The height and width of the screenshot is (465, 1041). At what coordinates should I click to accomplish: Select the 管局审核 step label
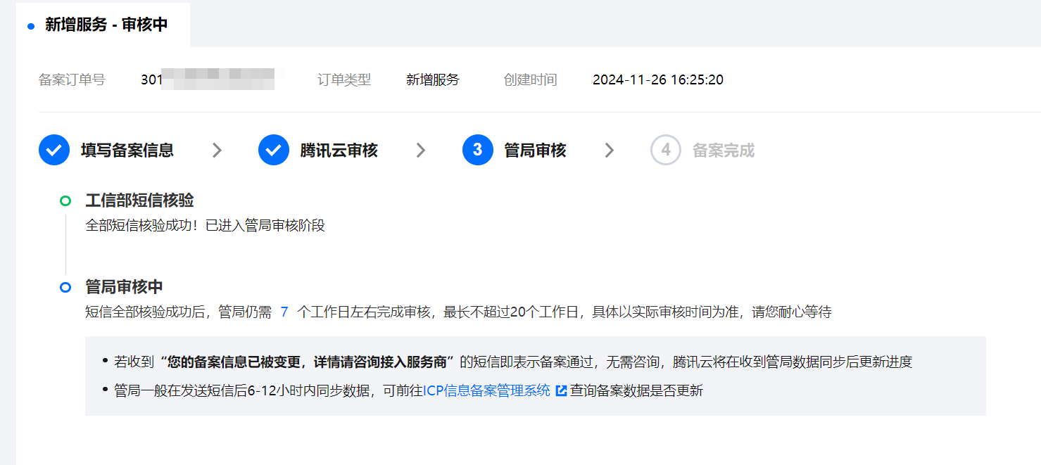point(535,150)
